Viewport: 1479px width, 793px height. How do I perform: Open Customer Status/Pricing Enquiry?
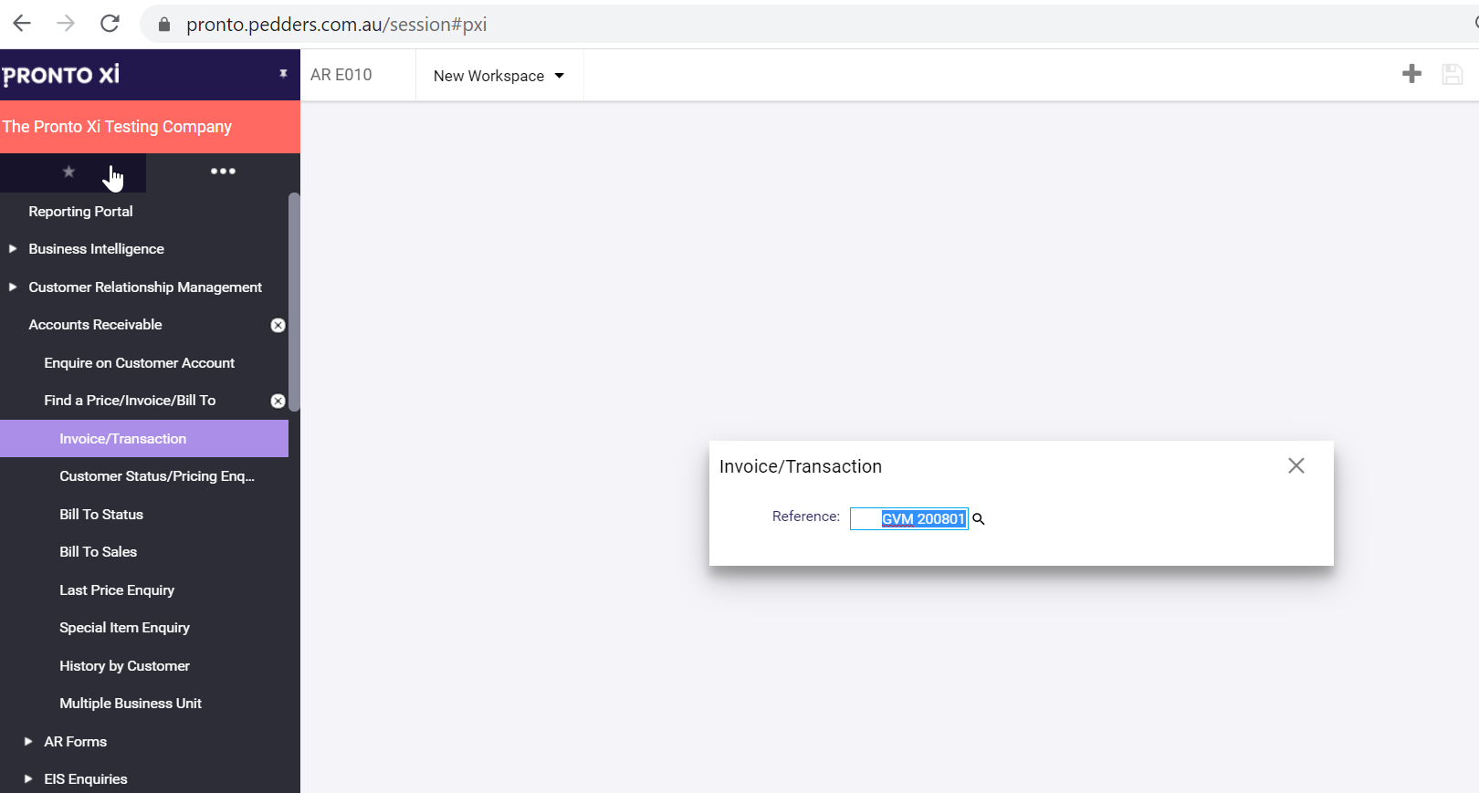[x=157, y=476]
